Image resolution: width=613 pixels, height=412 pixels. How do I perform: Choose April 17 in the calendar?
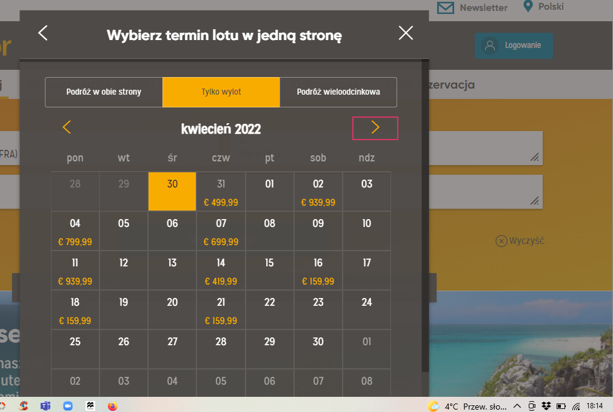point(367,271)
